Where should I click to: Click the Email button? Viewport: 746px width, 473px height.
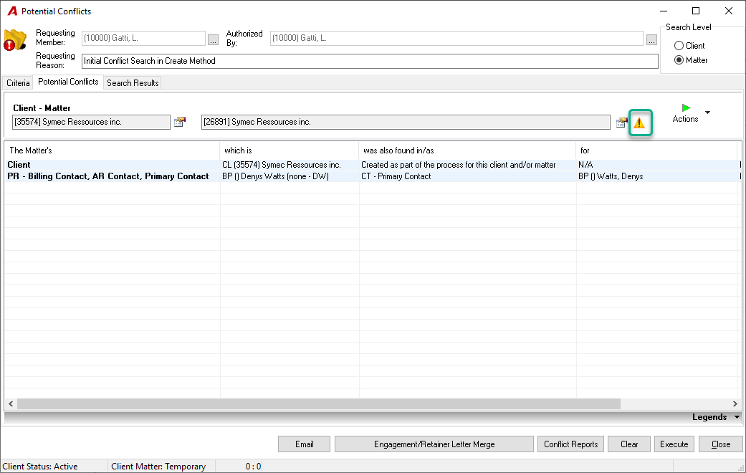(304, 444)
